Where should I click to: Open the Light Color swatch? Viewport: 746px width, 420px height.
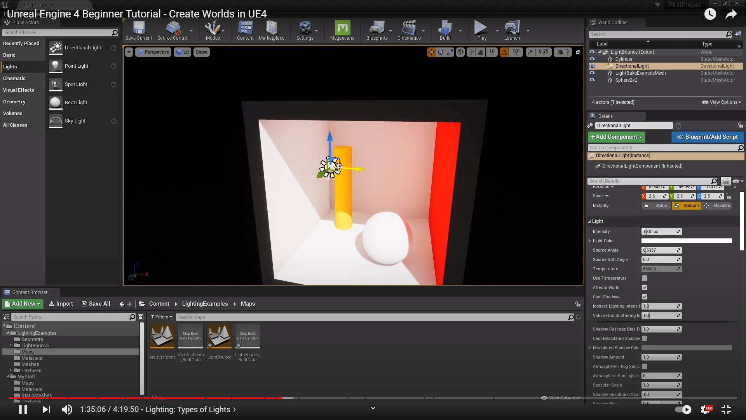686,241
